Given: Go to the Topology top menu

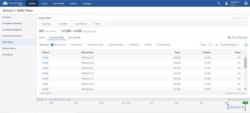Looking at the screenshot, I should tap(87, 3).
